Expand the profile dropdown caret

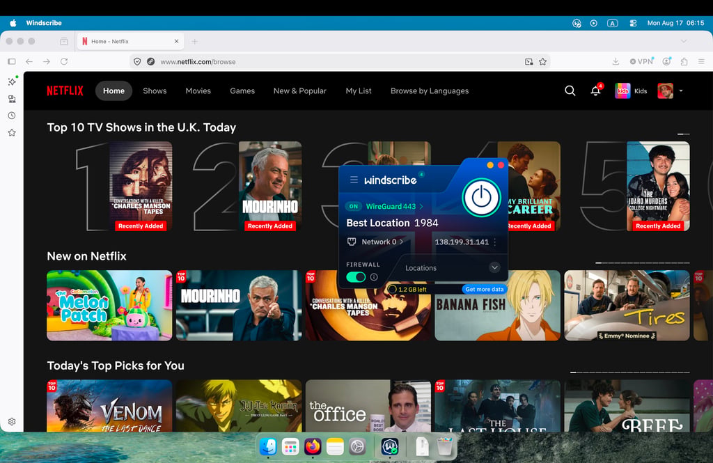(681, 91)
